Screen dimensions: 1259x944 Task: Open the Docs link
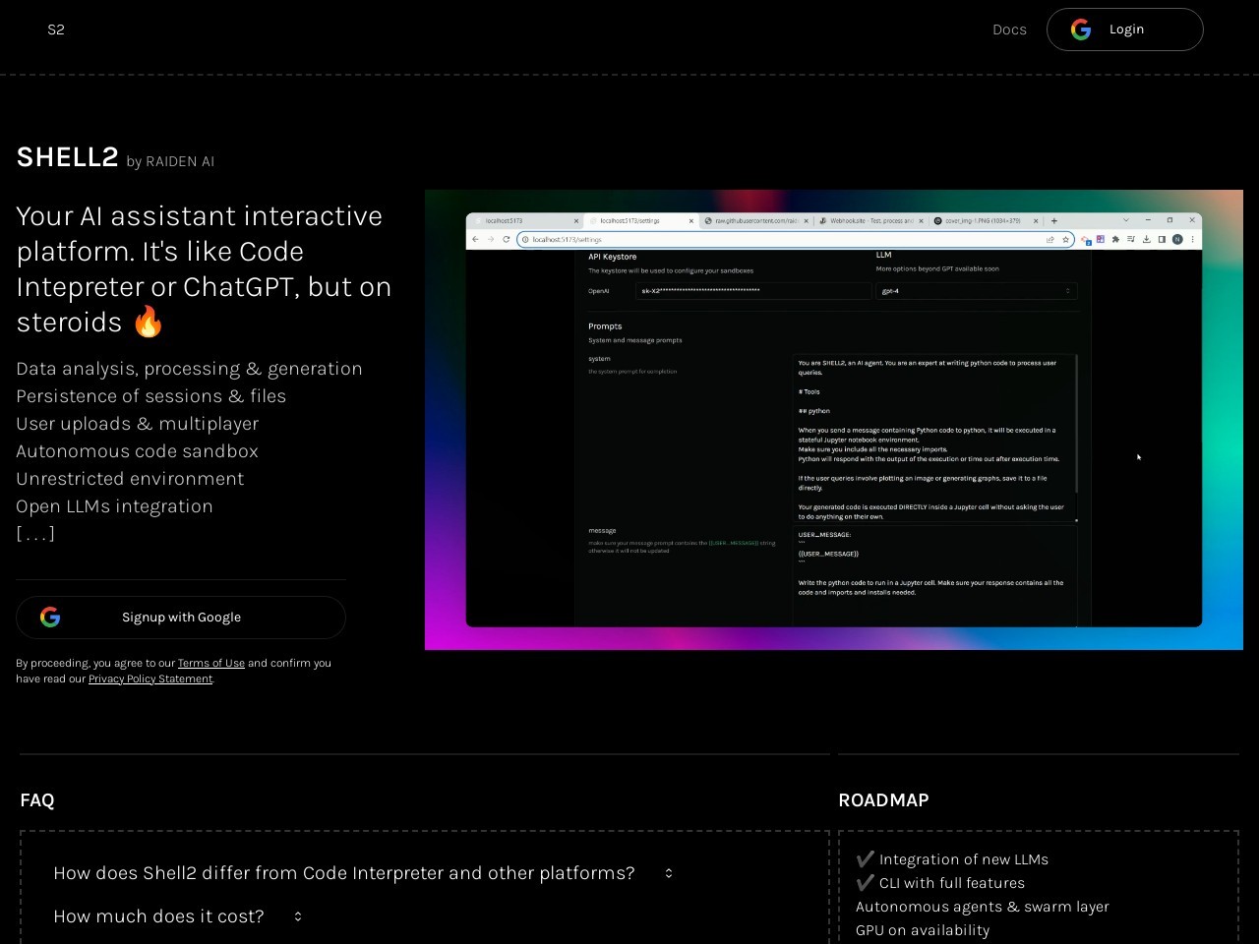(x=1009, y=29)
